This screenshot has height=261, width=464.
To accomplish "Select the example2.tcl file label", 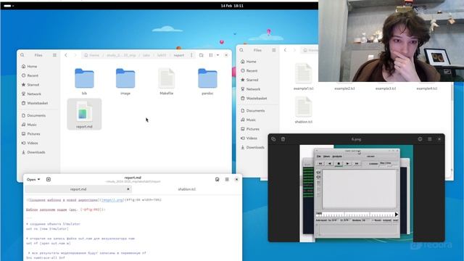I will click(x=344, y=88).
